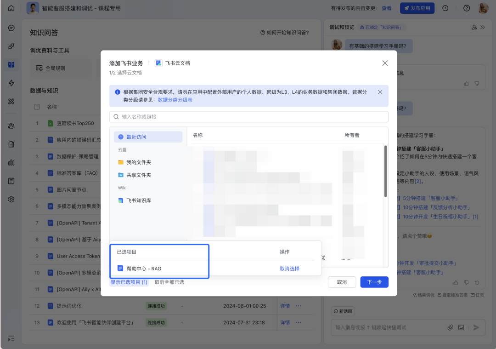Click 提取标准答案 under preview answer
This screenshot has height=349, width=496.
point(452,295)
